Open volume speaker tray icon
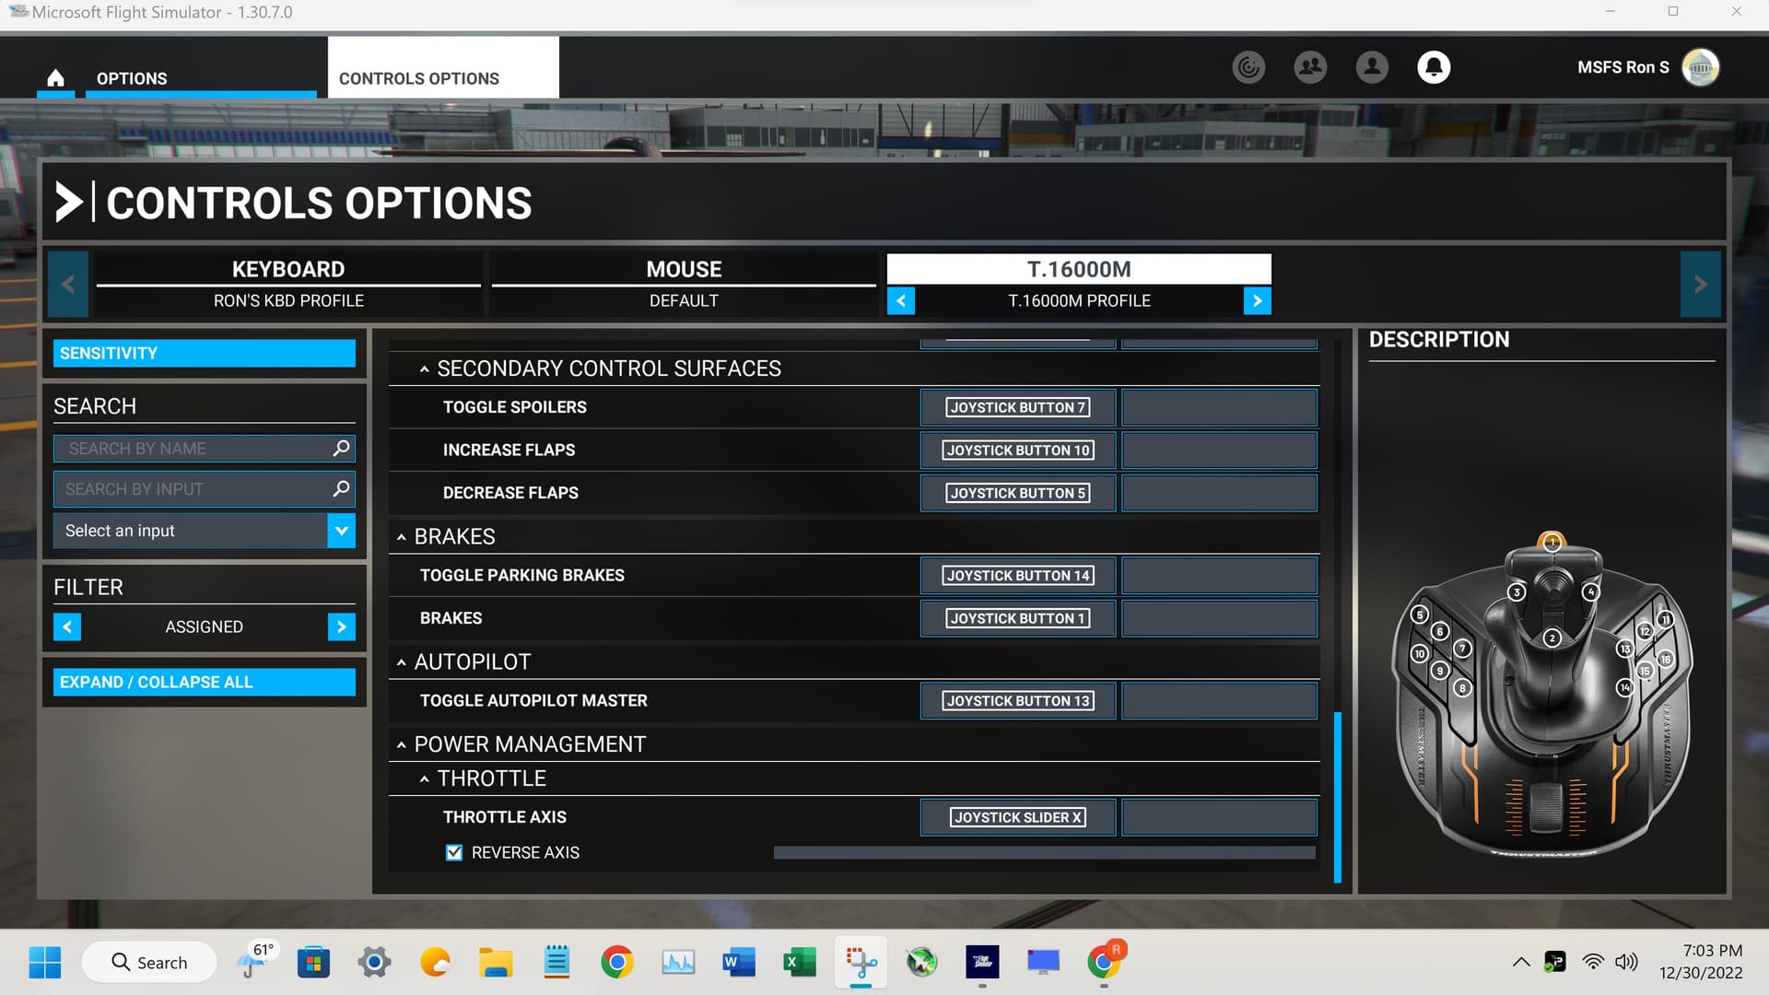Screen dimensions: 1769x995 [1626, 962]
